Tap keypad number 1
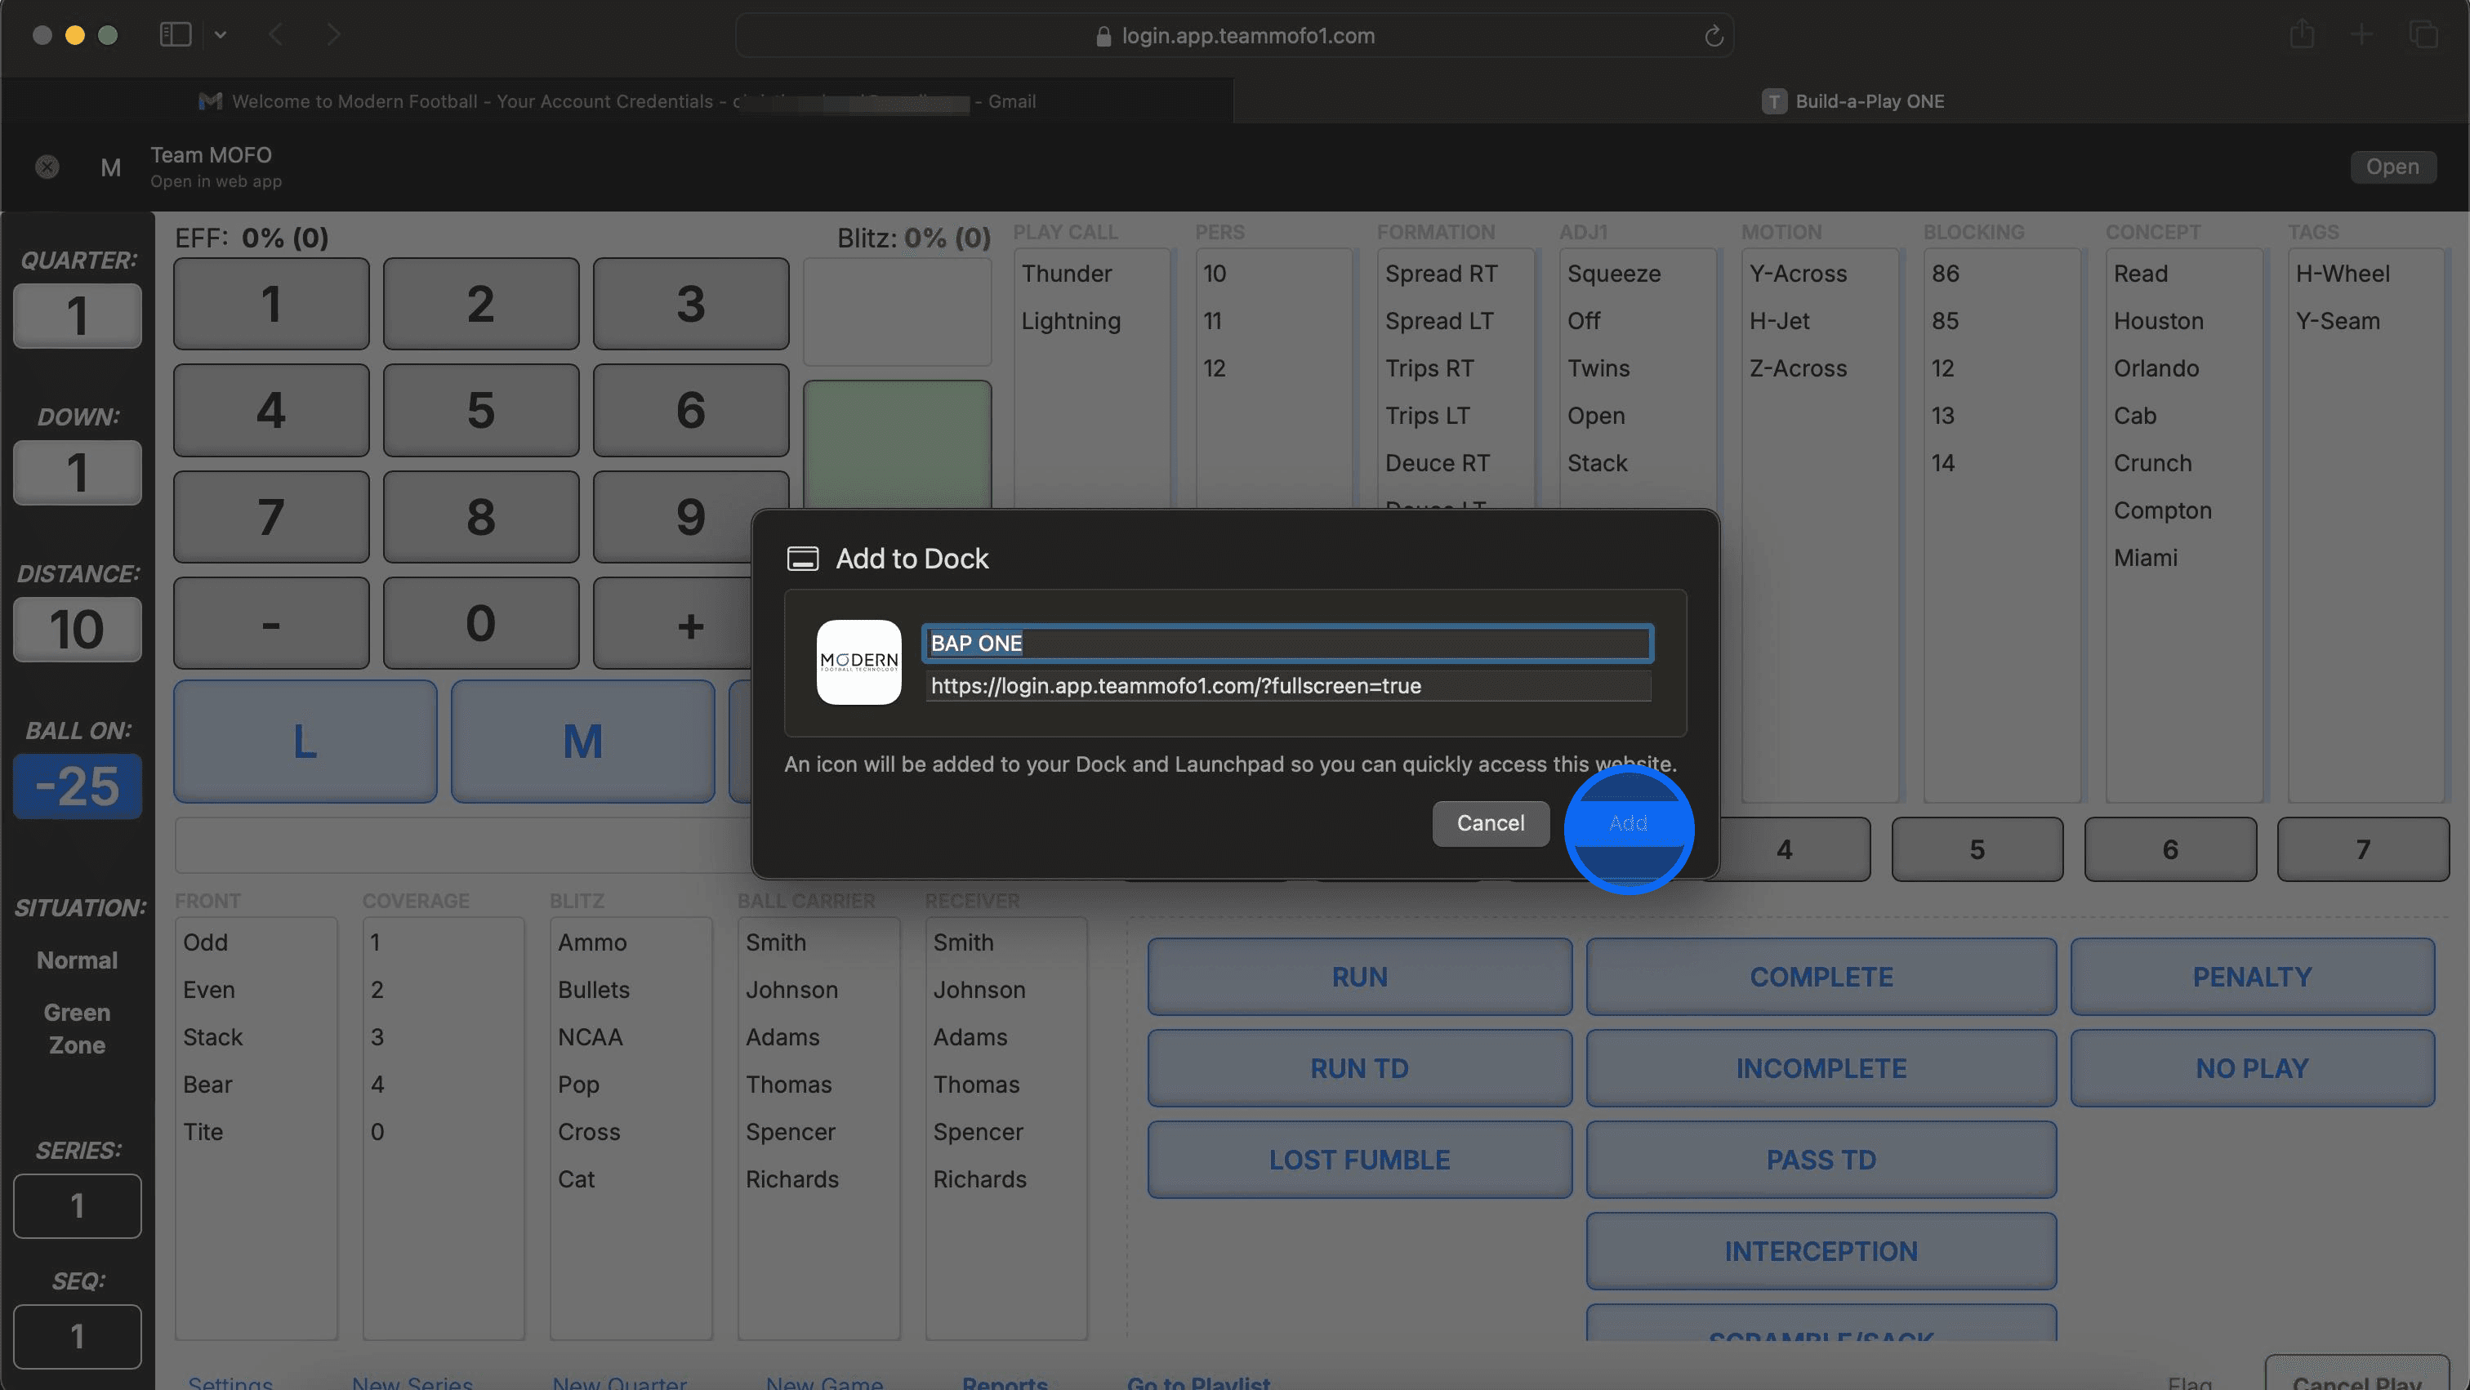 [270, 304]
